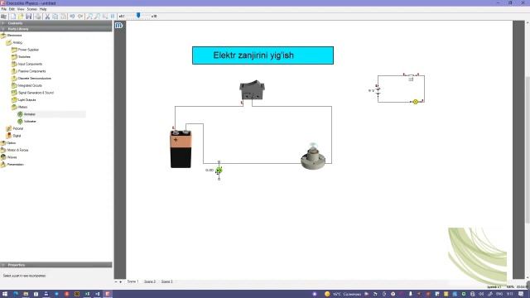Click the side pane toggle icon at toolbar start

click(x=3, y=17)
